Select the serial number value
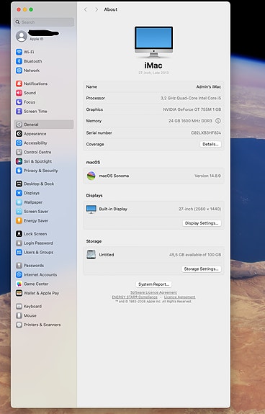Image resolution: width=265 pixels, height=414 pixels. point(206,132)
